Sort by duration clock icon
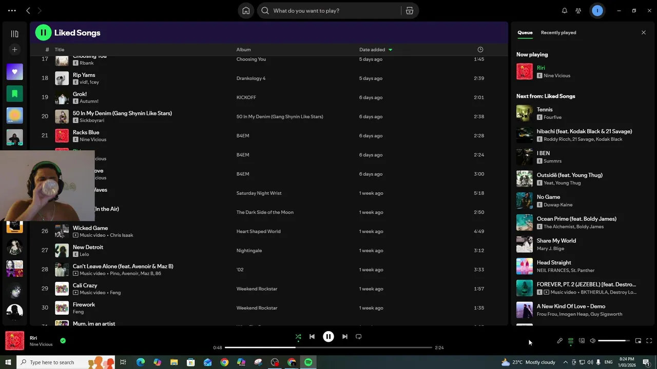The image size is (657, 369). [x=480, y=50]
